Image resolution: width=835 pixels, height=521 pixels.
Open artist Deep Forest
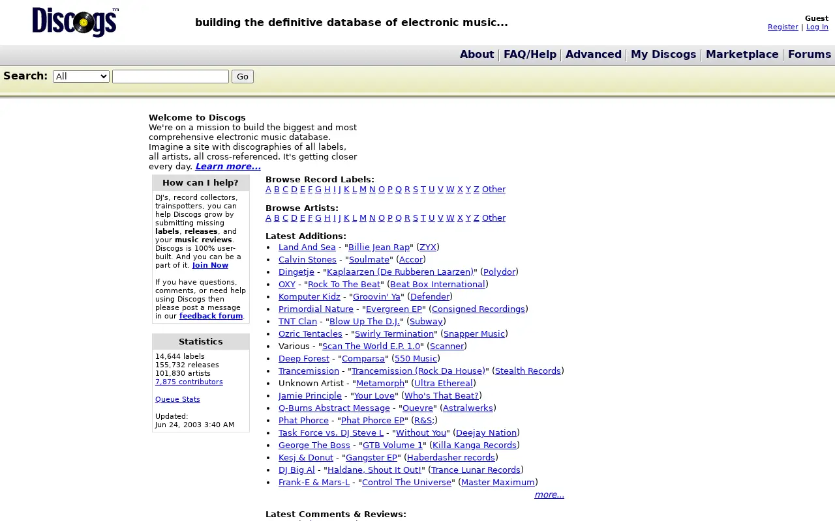[x=304, y=359]
